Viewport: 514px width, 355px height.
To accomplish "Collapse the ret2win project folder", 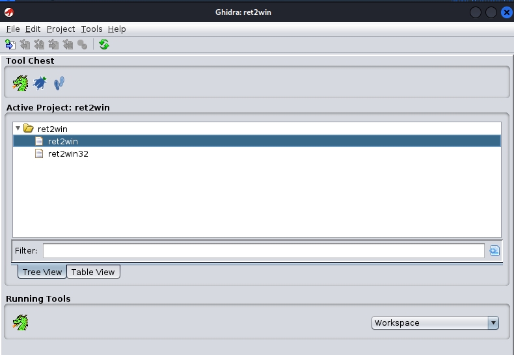I will coord(18,129).
